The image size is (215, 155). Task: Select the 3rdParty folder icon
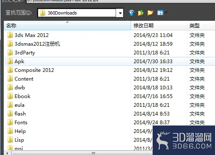10,52
